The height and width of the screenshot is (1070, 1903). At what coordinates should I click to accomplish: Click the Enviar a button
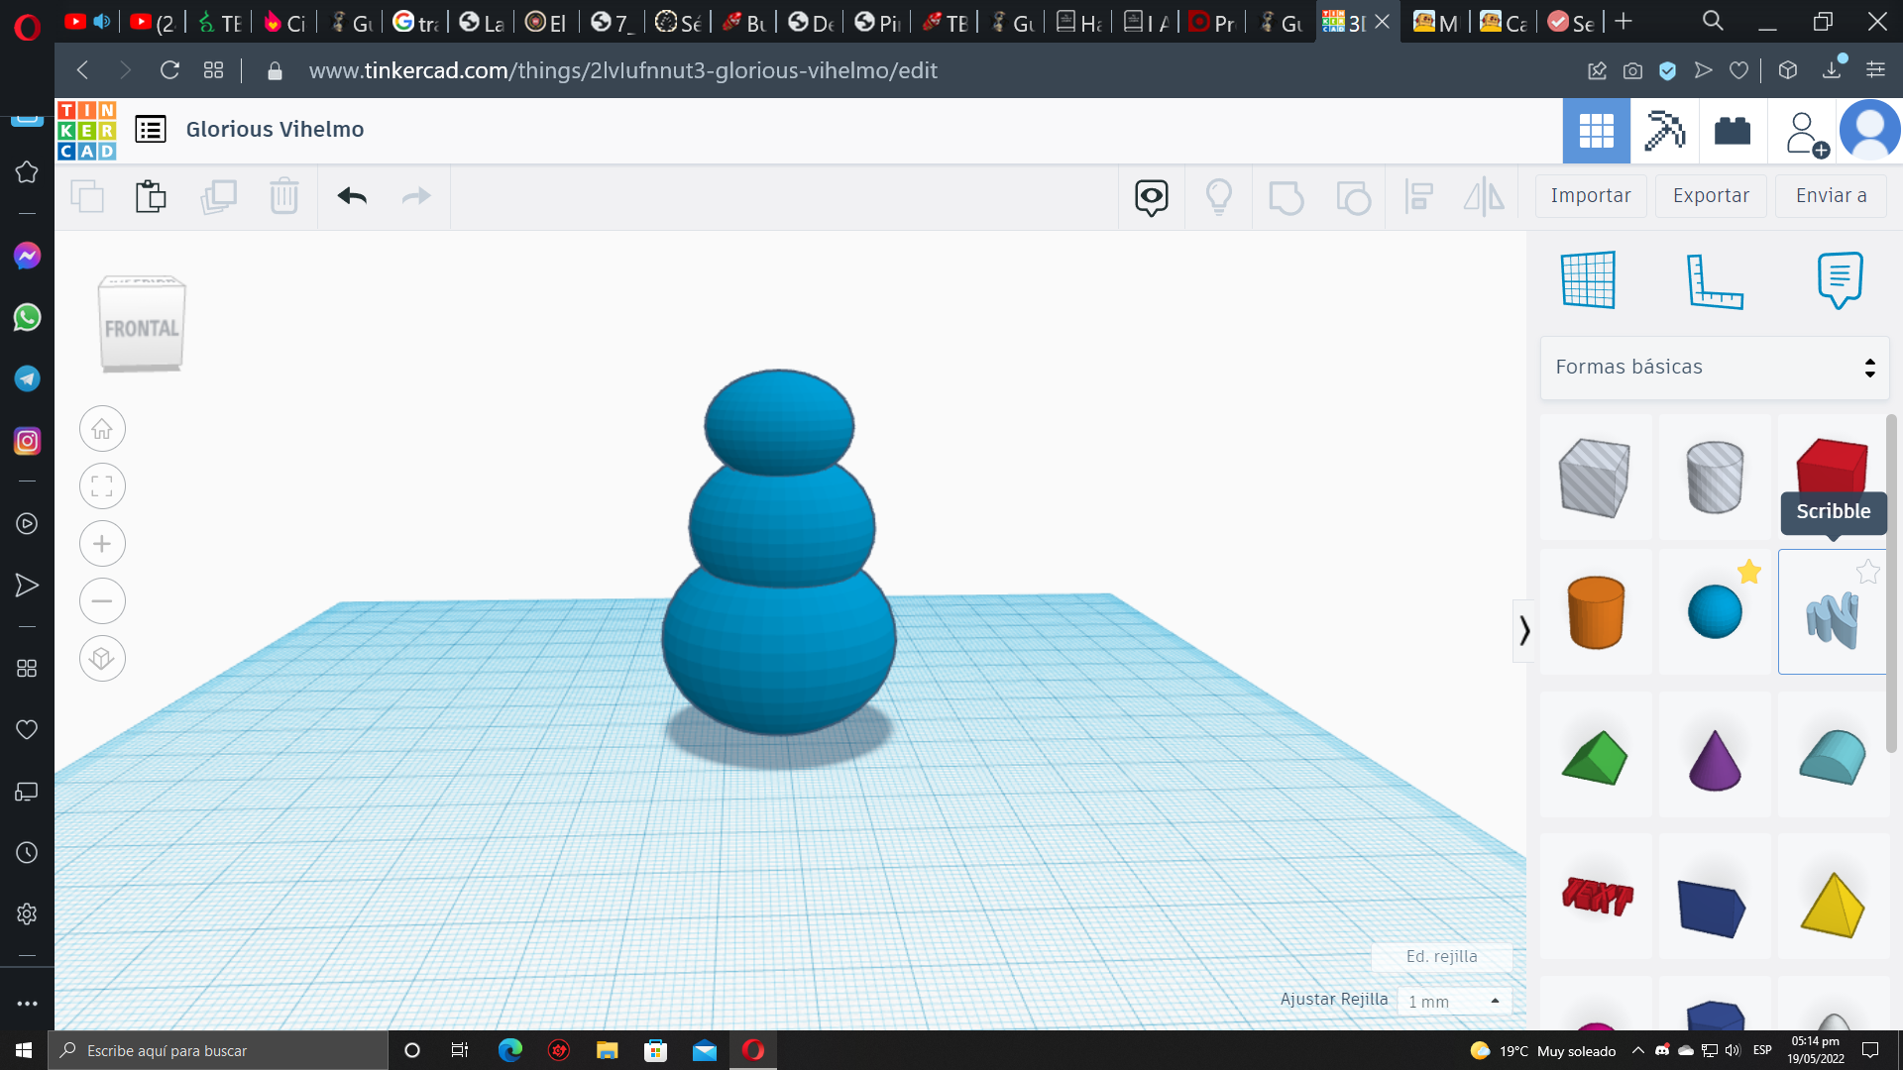(x=1832, y=196)
